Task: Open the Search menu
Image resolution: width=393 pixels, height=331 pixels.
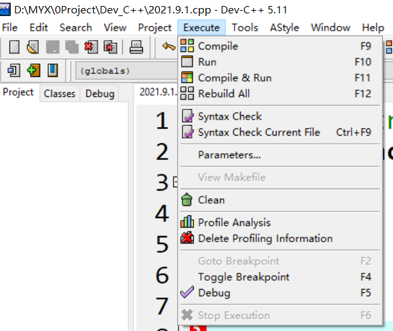Action: point(76,27)
